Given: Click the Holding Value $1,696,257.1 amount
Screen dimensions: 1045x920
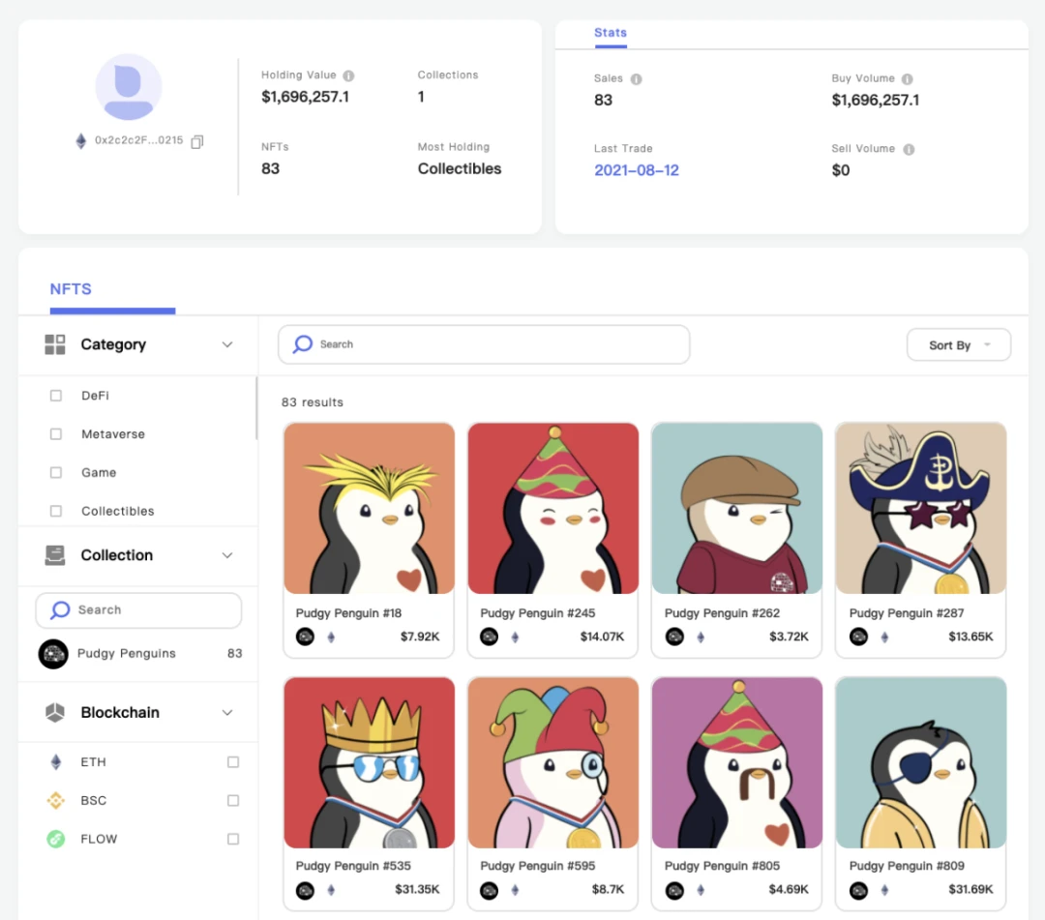Looking at the screenshot, I should 305,98.
